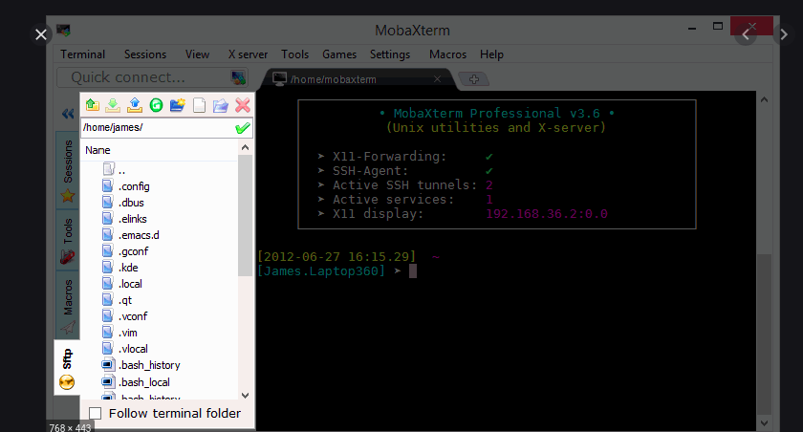The width and height of the screenshot is (803, 432).
Task: Select the .. parent folder entry
Action: (x=114, y=169)
